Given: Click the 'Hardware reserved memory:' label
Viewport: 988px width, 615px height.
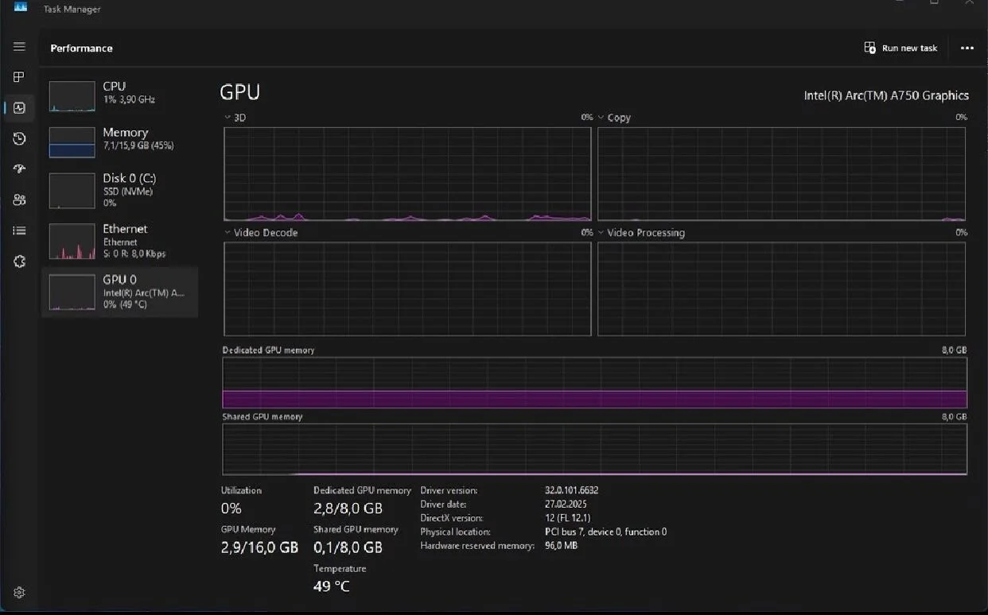Looking at the screenshot, I should tap(477, 546).
